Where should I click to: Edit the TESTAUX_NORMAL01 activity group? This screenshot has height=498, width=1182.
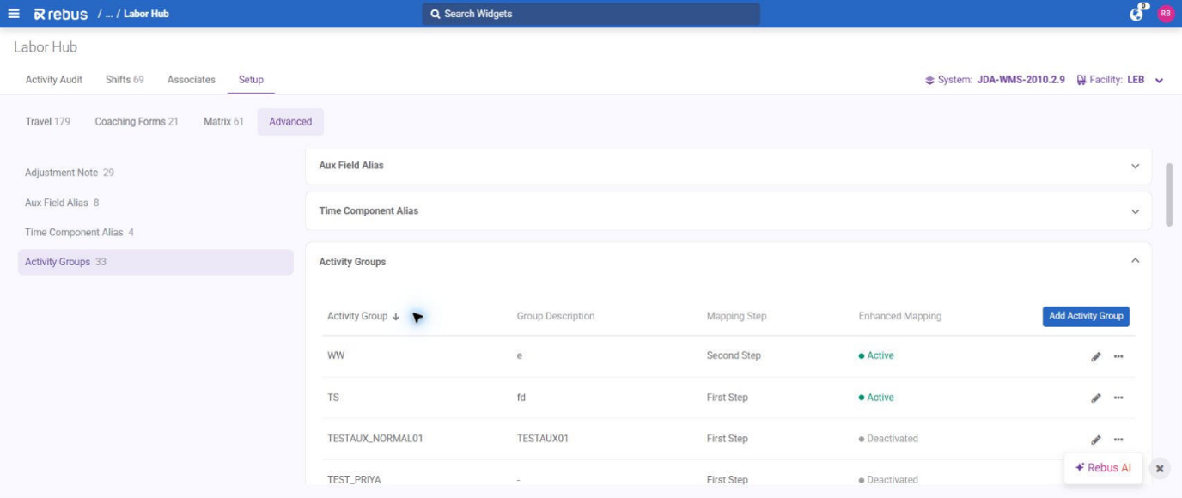(x=1096, y=440)
